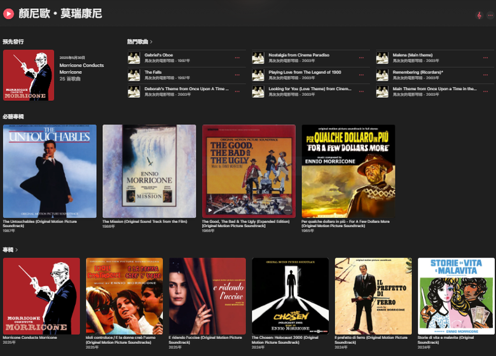496x356 pixels.
Task: Open artist page more options ellipsis in header
Action: (490, 15)
